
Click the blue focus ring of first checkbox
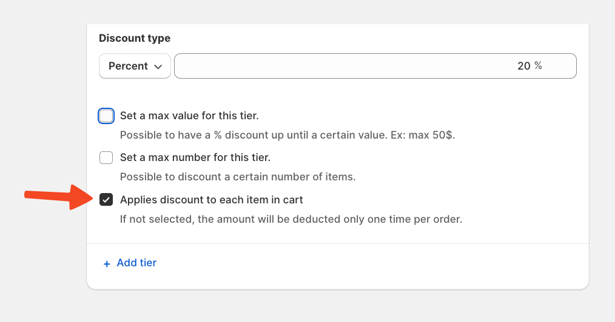(x=99, y=116)
